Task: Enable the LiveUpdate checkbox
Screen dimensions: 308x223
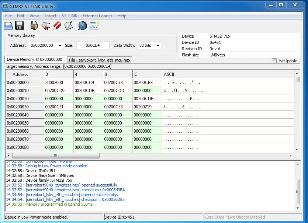Action: pyautogui.click(x=274, y=61)
